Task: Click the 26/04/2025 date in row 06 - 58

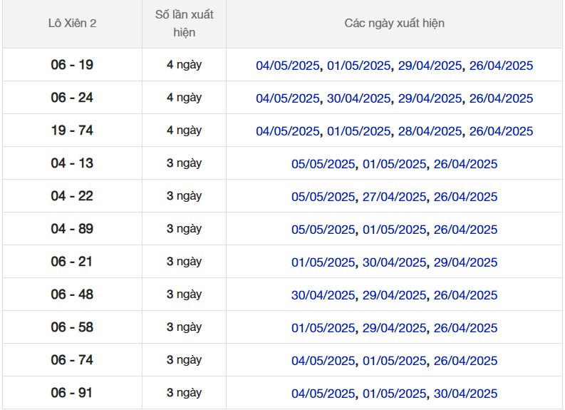Action: [x=465, y=328]
